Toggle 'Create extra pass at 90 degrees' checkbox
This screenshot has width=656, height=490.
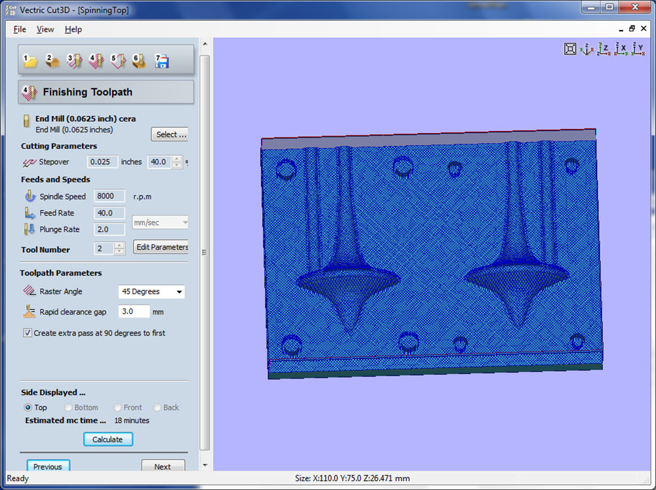coord(27,333)
